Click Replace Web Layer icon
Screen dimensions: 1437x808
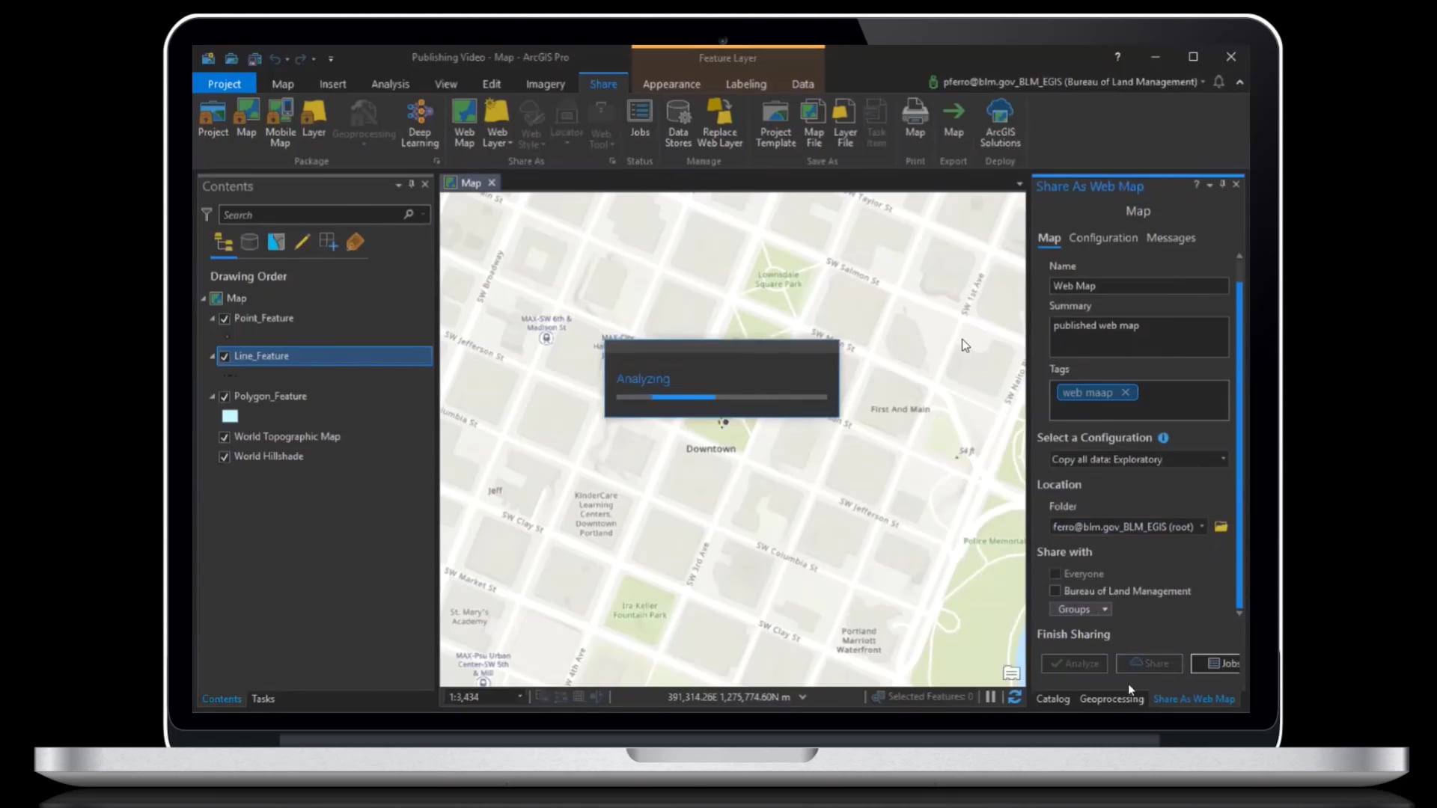coord(720,123)
